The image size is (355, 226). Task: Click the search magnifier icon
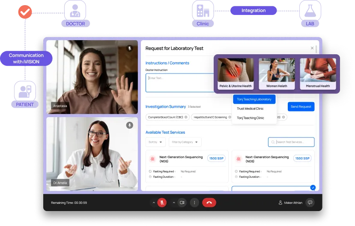273,142
